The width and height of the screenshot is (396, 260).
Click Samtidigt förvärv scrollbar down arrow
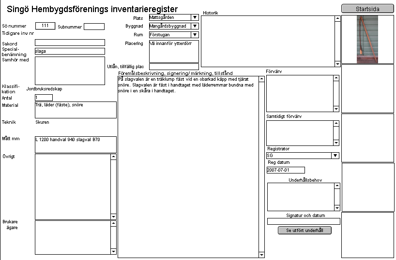(x=336, y=143)
